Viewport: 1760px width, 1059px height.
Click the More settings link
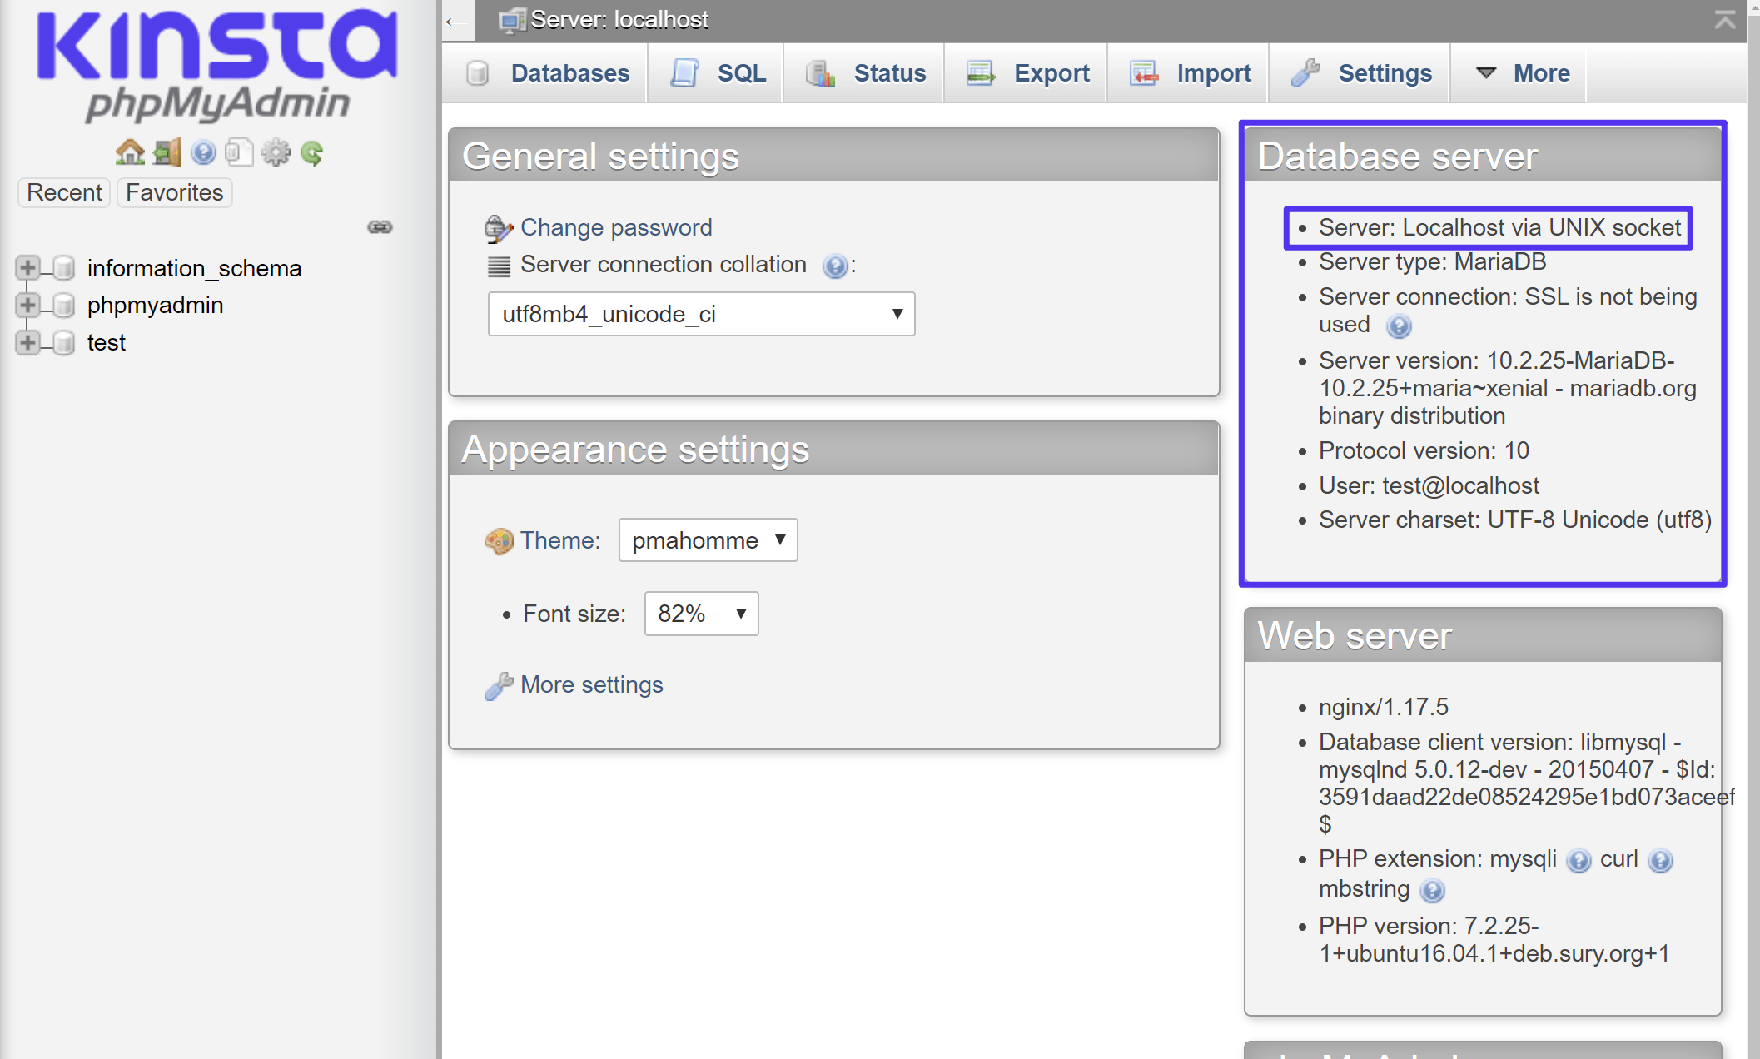coord(591,684)
